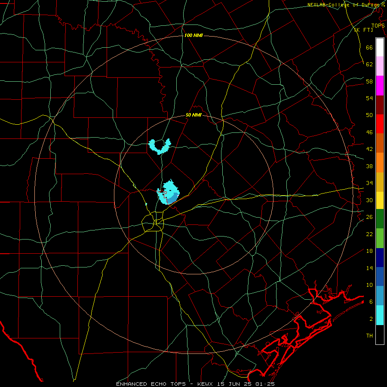The width and height of the screenshot is (387, 387).
Task: Click the black TH legend block
Action: pyautogui.click(x=380, y=335)
